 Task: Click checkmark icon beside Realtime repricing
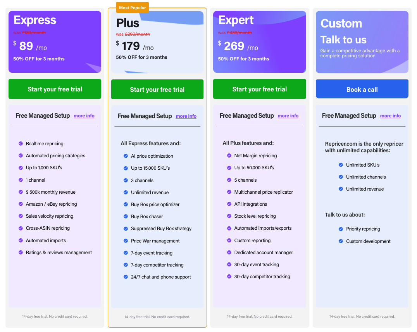pyautogui.click(x=21, y=144)
